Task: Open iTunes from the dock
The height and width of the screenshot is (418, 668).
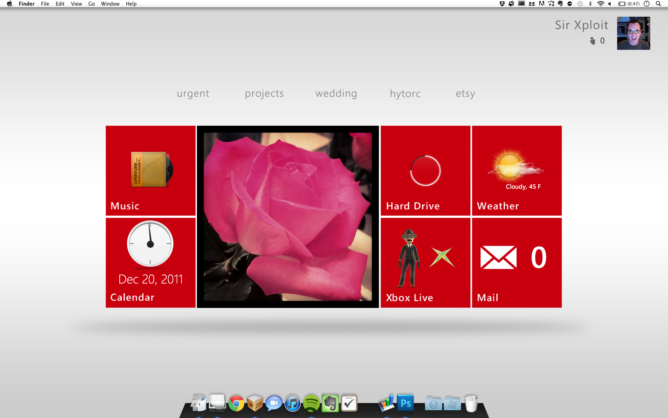Action: click(x=293, y=404)
